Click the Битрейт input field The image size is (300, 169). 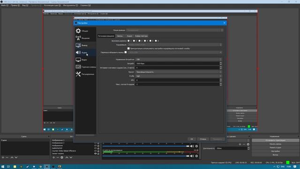coord(177,63)
